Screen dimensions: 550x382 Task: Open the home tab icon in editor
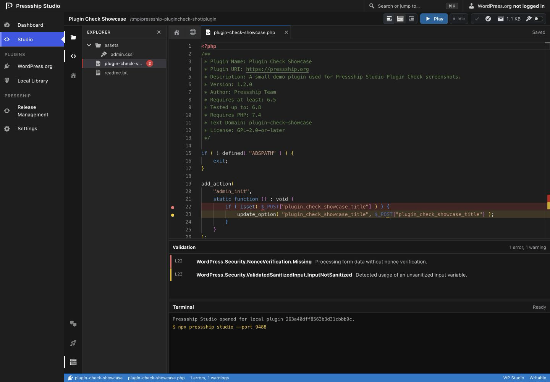coord(176,32)
